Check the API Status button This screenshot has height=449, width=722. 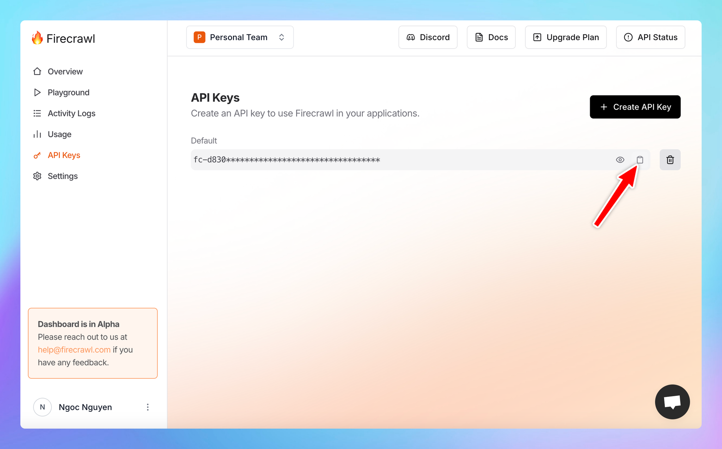650,37
